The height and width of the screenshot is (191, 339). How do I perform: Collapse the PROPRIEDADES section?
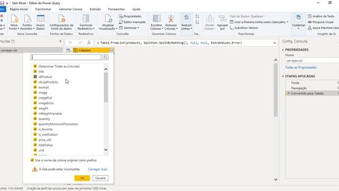pyautogui.click(x=283, y=50)
